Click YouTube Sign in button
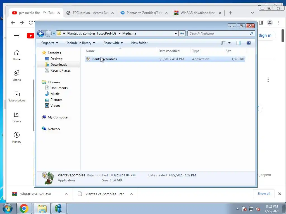Viewport: 286px width, 214px height. click(x=265, y=35)
